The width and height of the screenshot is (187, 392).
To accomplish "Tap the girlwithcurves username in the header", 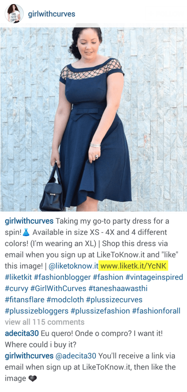I will 52,14.
